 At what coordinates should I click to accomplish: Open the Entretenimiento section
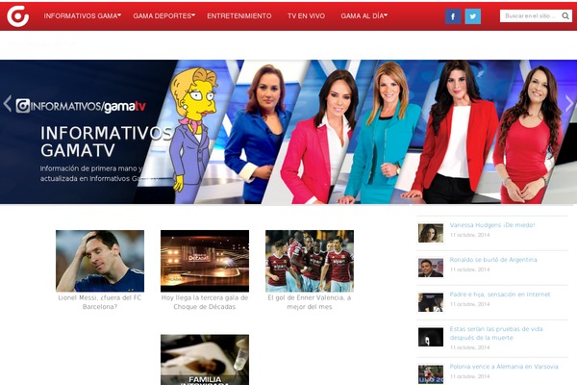pos(239,15)
